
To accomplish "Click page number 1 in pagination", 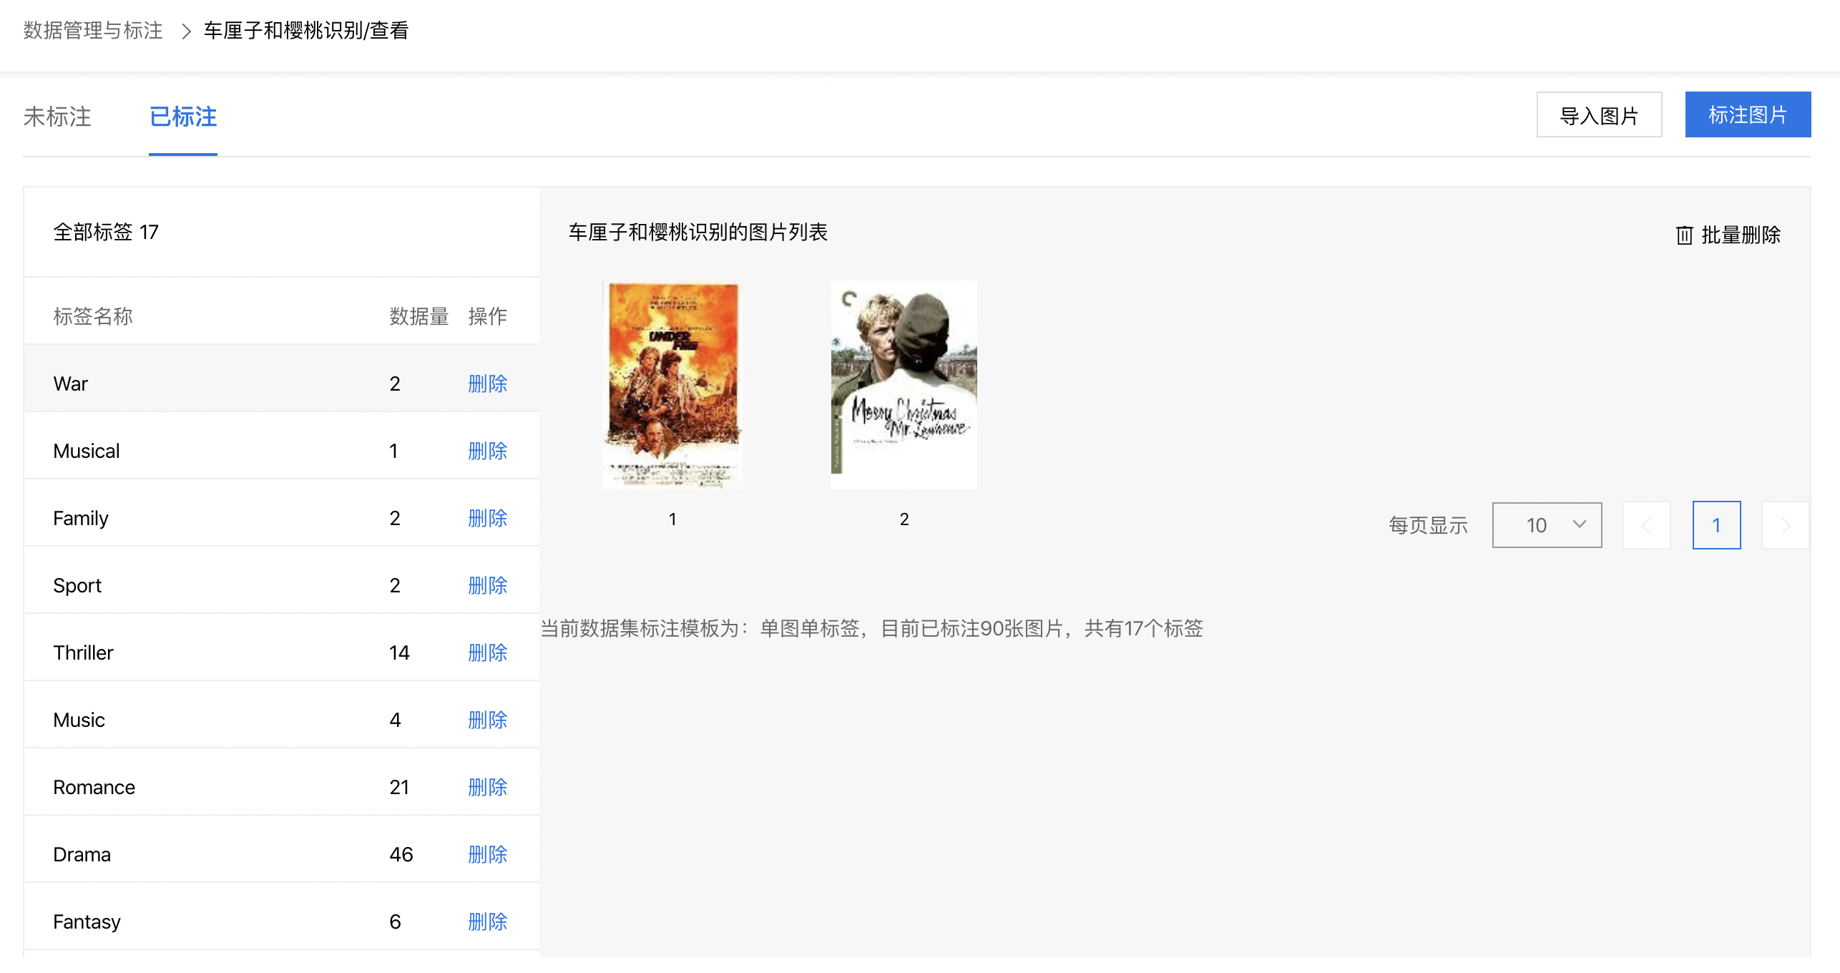I will click(1716, 525).
